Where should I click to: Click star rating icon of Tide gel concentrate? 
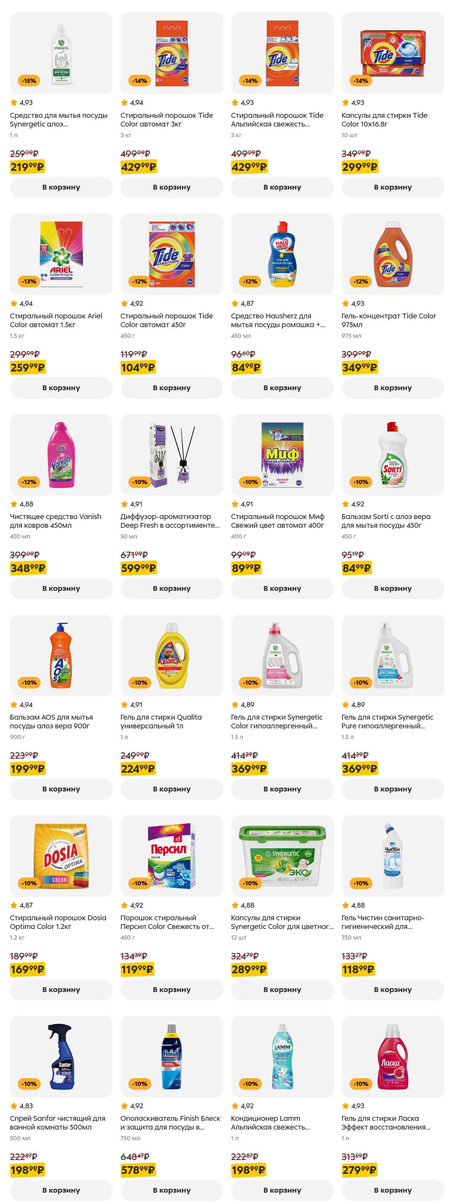click(346, 303)
